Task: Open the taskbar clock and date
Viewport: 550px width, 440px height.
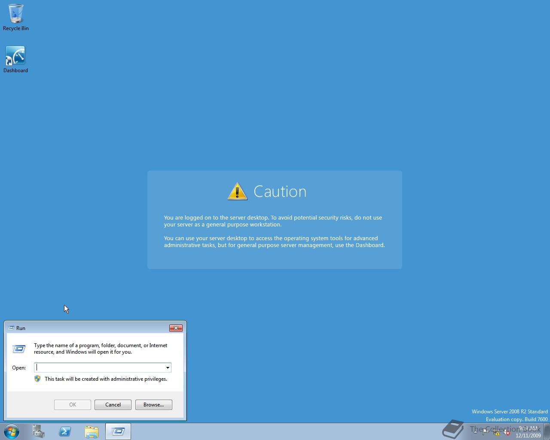Action: [528, 432]
